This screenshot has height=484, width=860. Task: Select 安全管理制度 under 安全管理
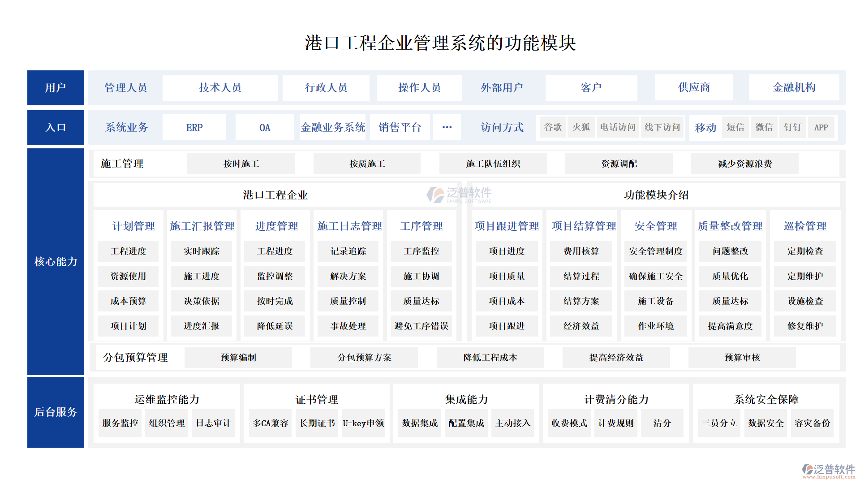(656, 251)
